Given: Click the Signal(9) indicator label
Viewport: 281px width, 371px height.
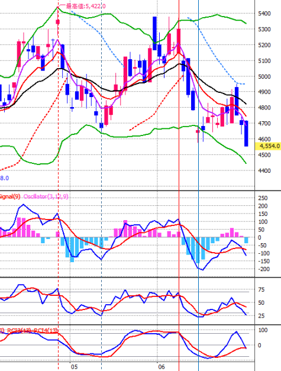Looking at the screenshot, I should (x=10, y=196).
